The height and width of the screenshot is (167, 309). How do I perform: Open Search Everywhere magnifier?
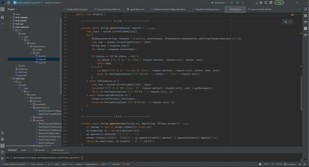click(x=266, y=3)
